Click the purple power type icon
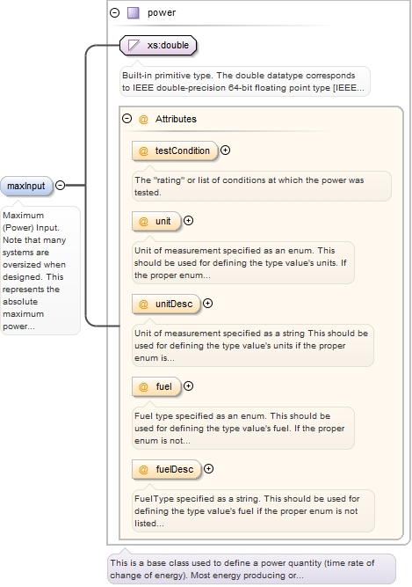Viewport: 412px width, 587px height. click(134, 12)
